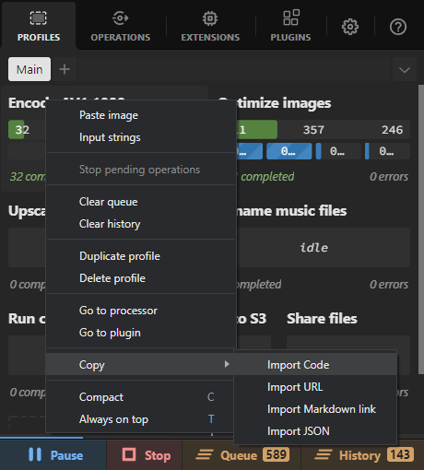Choose Input strings menu entry

click(140, 137)
